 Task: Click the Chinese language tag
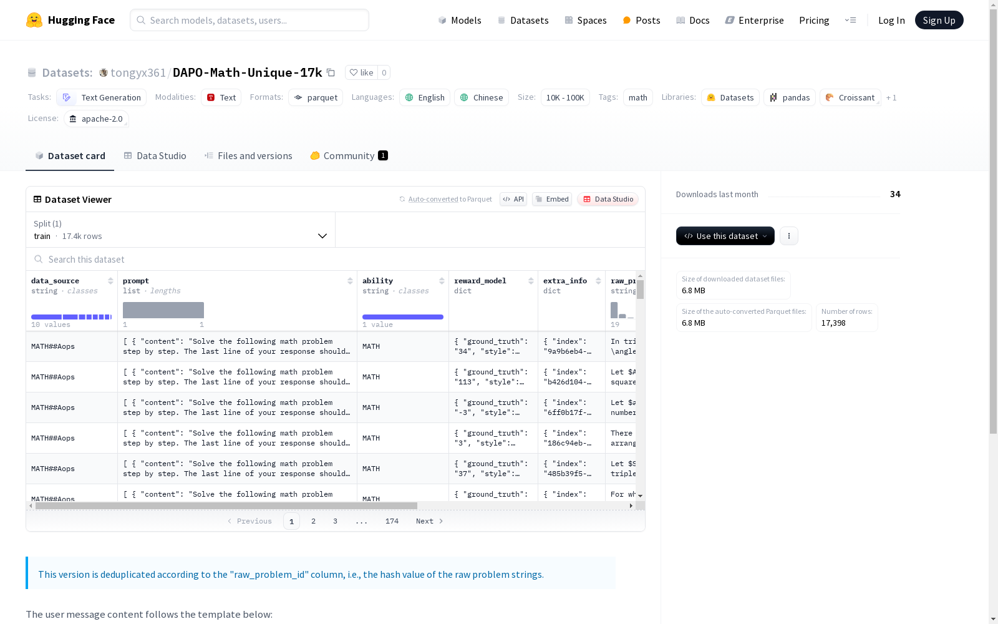point(482,97)
